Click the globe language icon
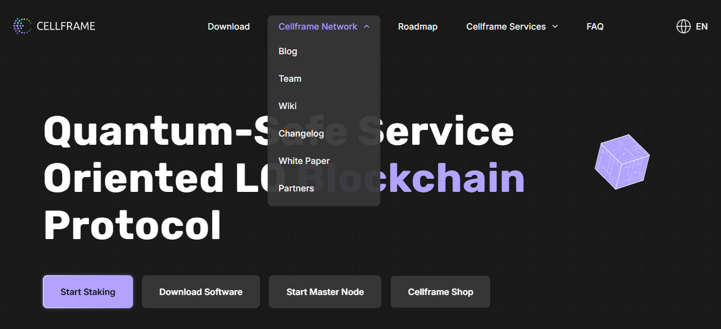 683,26
